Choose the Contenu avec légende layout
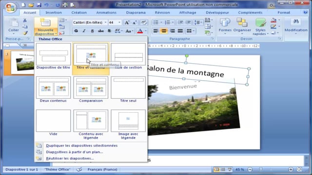The image size is (312, 175). (91, 124)
